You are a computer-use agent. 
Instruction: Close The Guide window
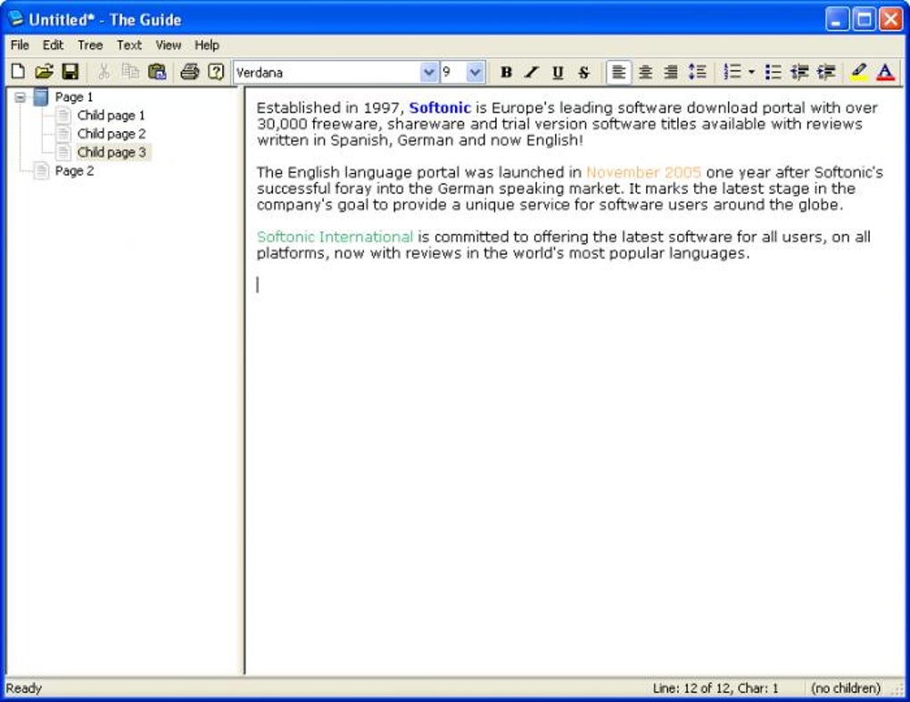point(890,20)
